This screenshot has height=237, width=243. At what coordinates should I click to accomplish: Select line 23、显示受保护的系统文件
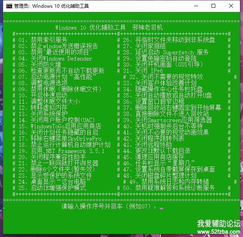[55, 176]
